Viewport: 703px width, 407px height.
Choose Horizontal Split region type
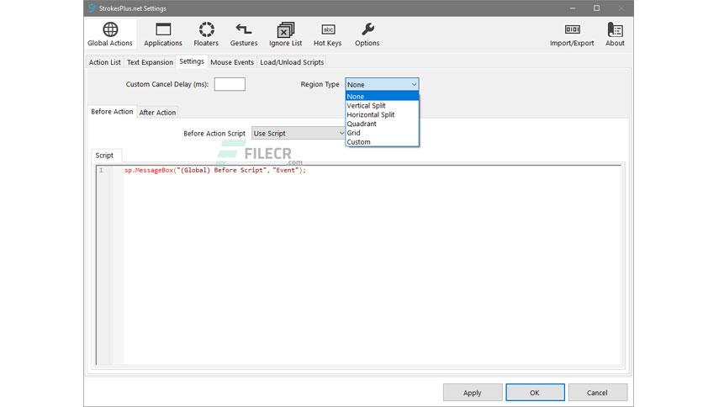pyautogui.click(x=382, y=114)
